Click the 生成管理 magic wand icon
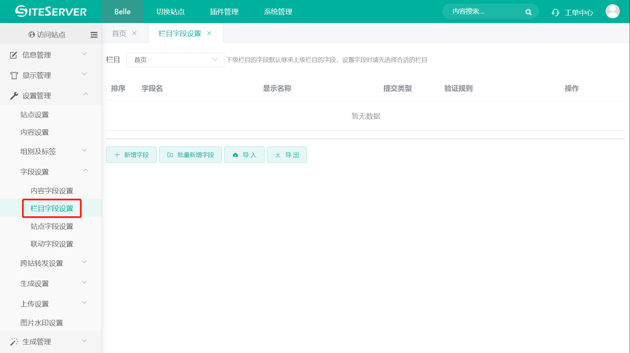The image size is (630, 353). point(14,341)
